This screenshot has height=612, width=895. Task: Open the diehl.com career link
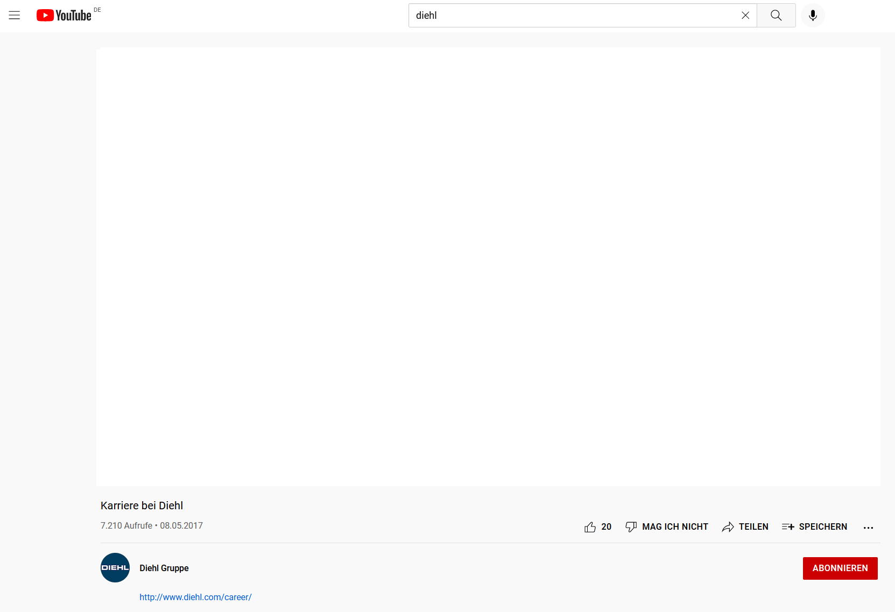pyautogui.click(x=195, y=597)
